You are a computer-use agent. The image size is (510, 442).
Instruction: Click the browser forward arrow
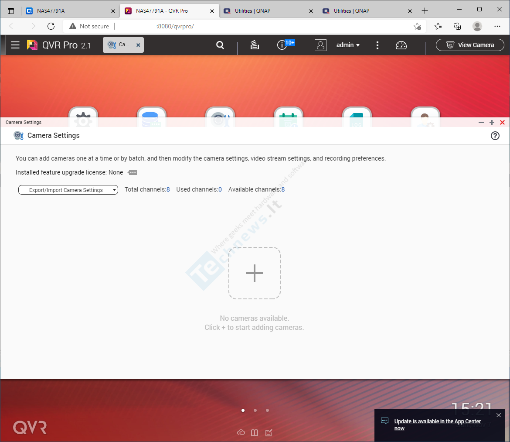pyautogui.click(x=32, y=26)
